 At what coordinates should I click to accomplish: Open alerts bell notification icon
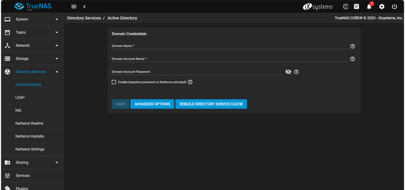click(369, 6)
